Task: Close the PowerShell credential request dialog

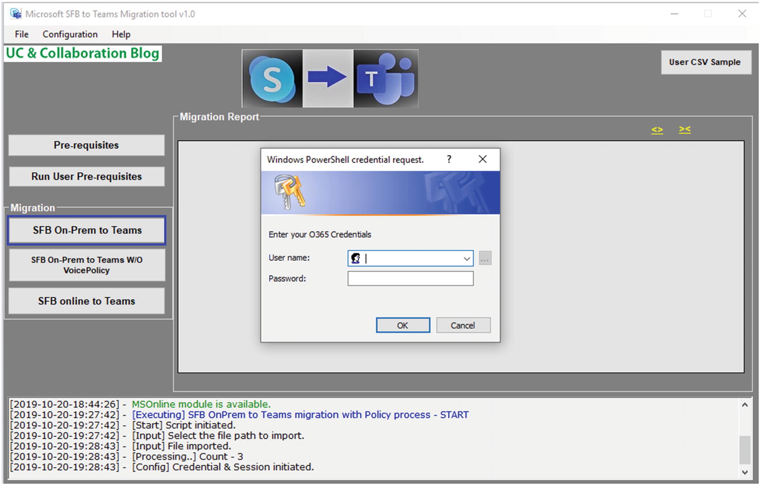Action: [x=483, y=159]
